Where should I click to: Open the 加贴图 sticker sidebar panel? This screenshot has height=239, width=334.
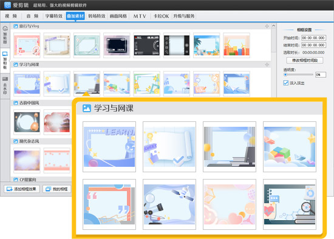(x=5, y=35)
